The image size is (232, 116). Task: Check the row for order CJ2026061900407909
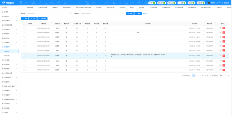pyautogui.click(x=24, y=56)
